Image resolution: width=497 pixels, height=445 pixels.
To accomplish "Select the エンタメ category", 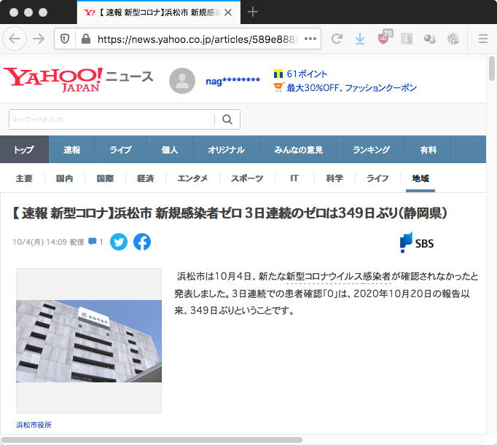I will click(192, 178).
